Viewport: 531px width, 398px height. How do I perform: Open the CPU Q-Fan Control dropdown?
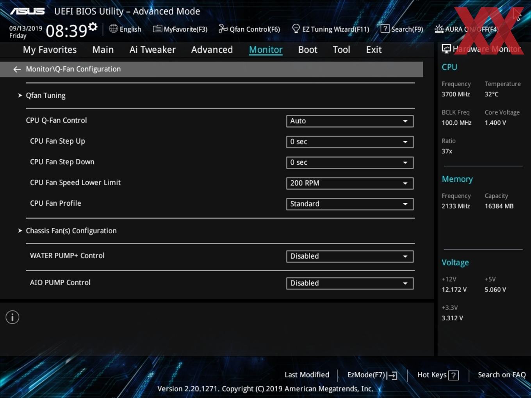pos(350,121)
